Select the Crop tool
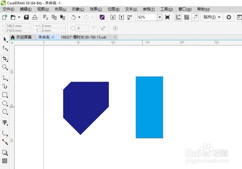The width and height of the screenshot is (242, 169). (5, 58)
